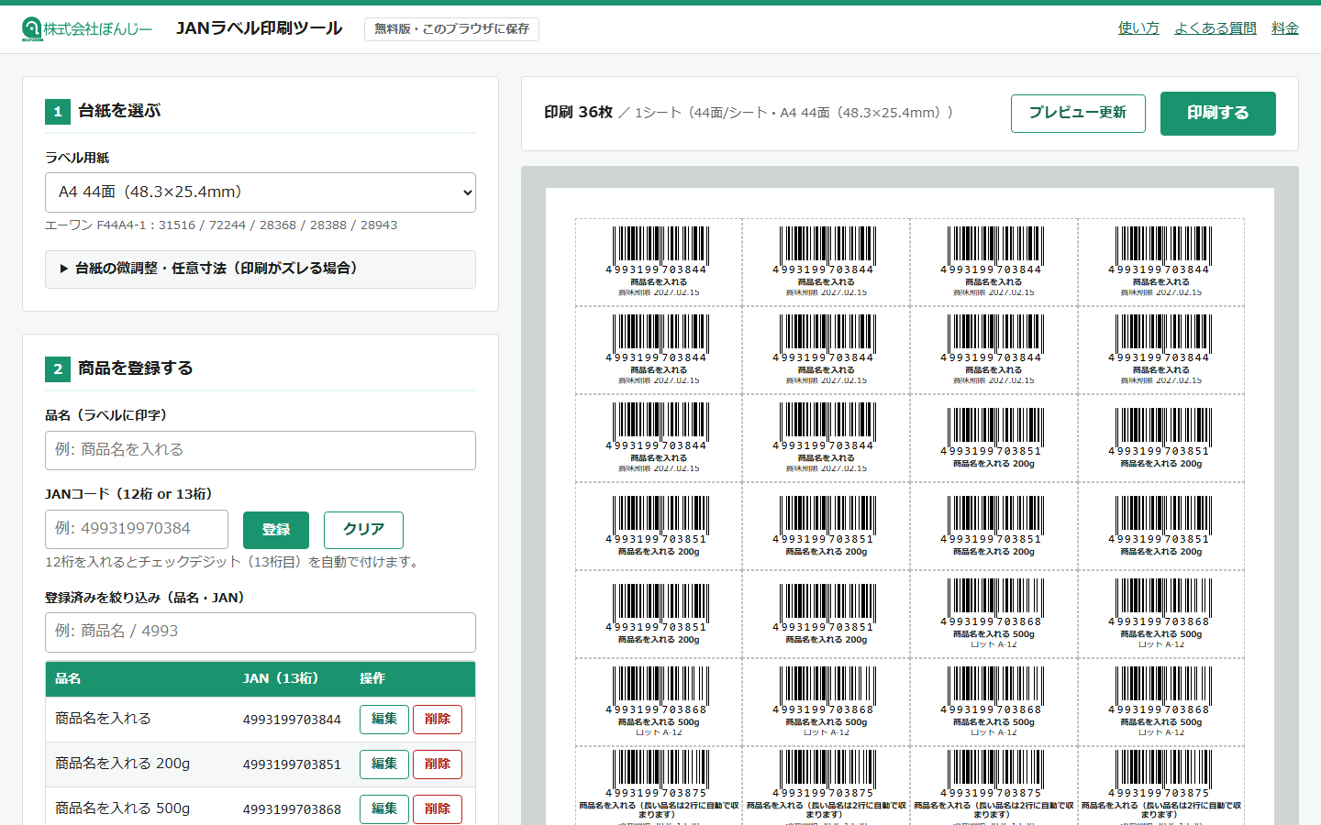Focus the 品名 input field

(261, 450)
